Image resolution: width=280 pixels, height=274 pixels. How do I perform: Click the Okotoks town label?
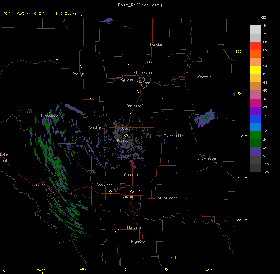(x=134, y=228)
